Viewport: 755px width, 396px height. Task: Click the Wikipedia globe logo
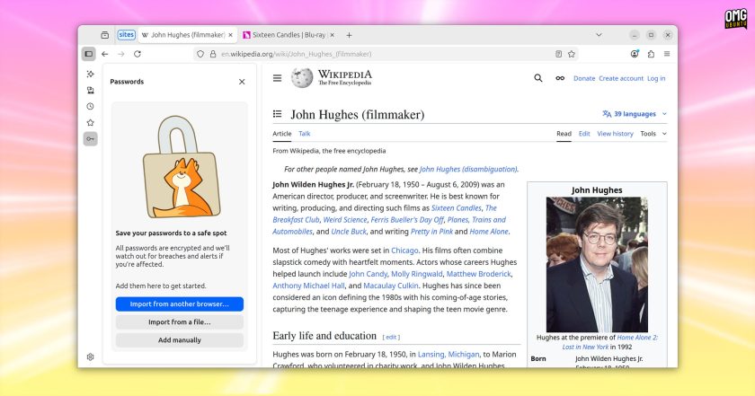pos(302,78)
